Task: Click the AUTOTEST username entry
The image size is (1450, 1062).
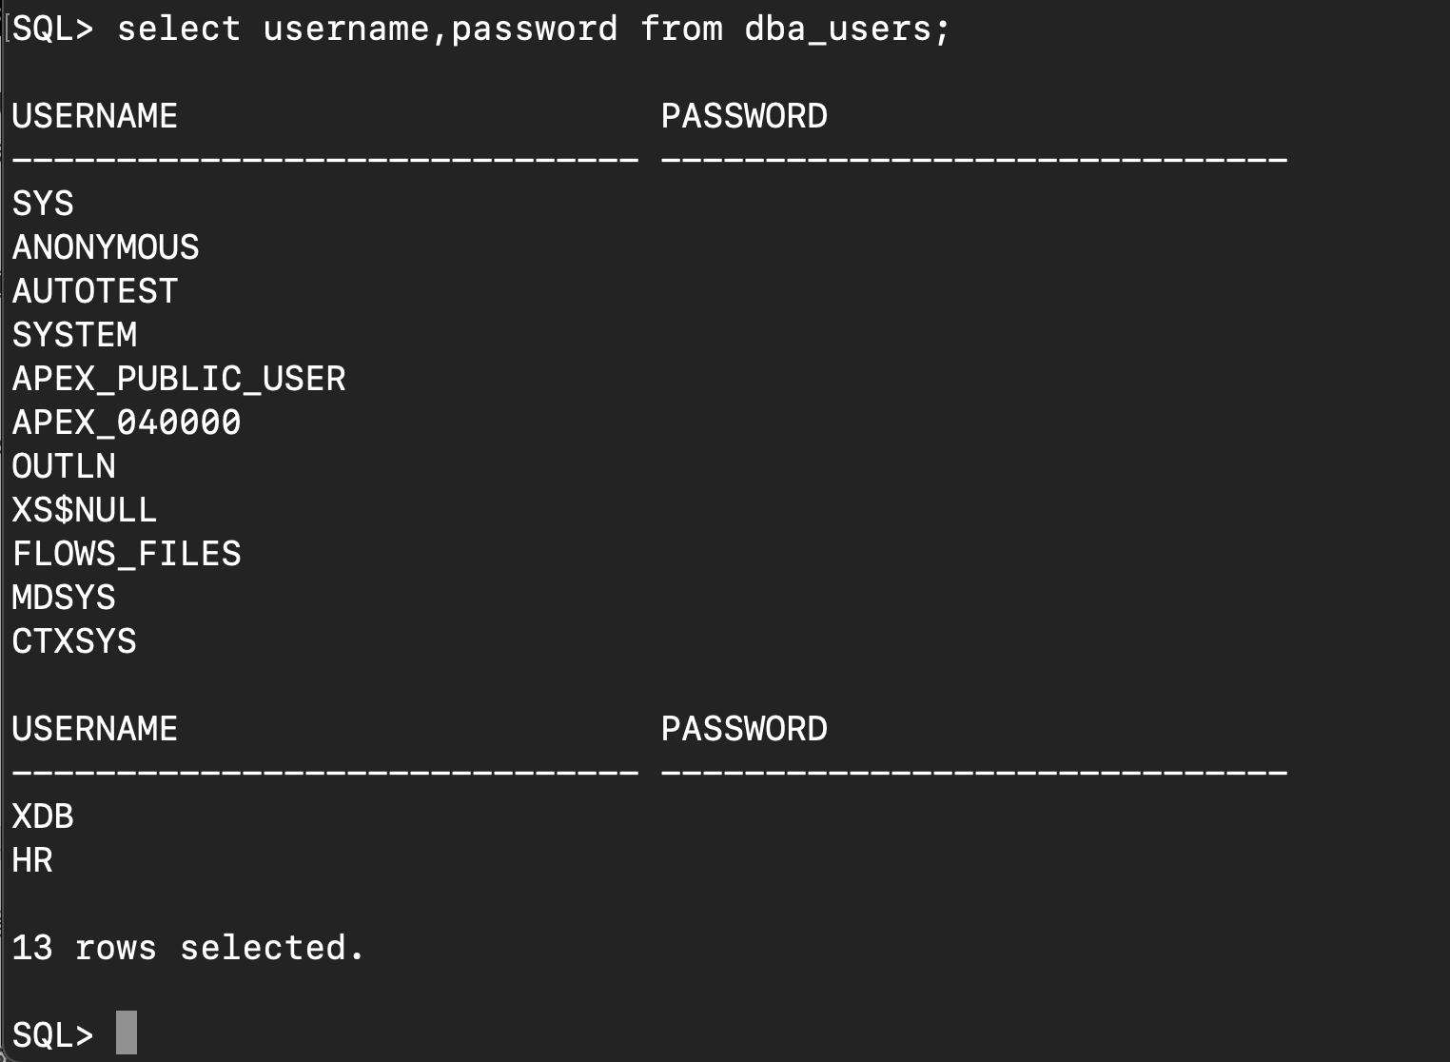Action: coord(95,291)
